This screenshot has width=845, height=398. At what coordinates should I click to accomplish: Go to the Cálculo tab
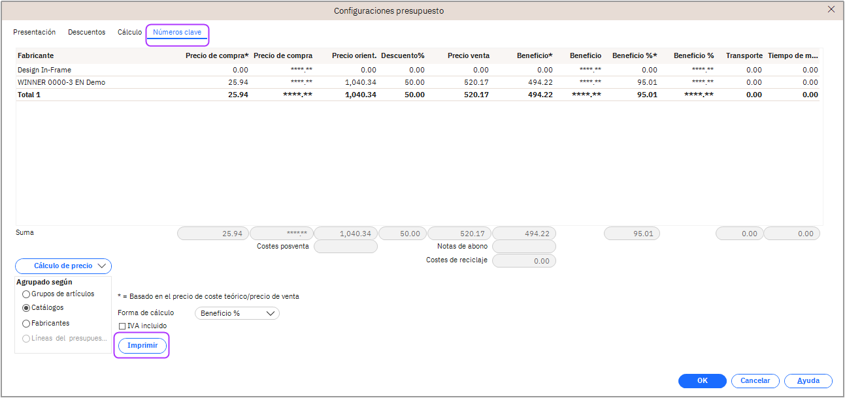point(129,32)
